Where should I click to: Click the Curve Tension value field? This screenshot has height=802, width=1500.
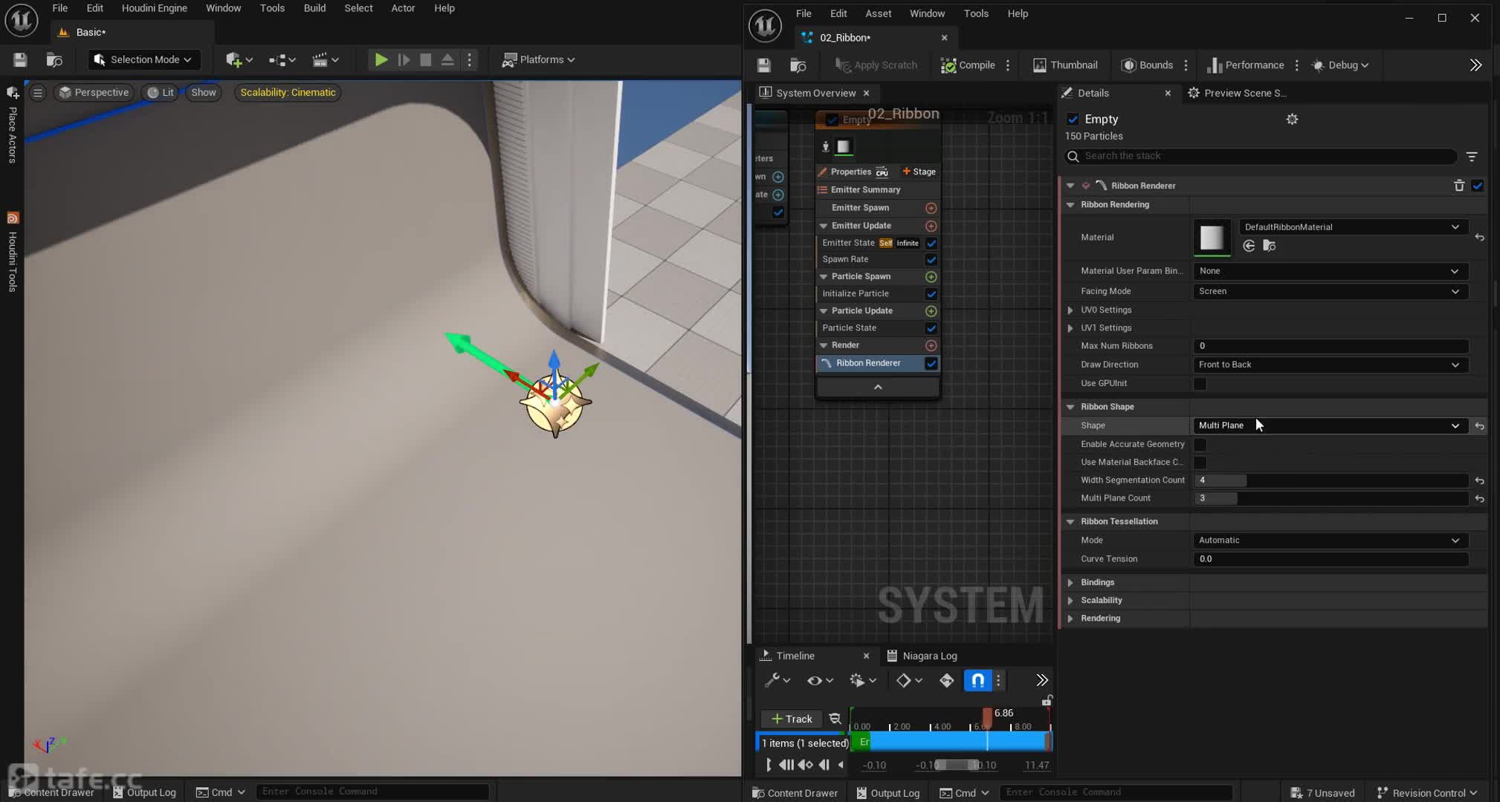(x=1330, y=560)
